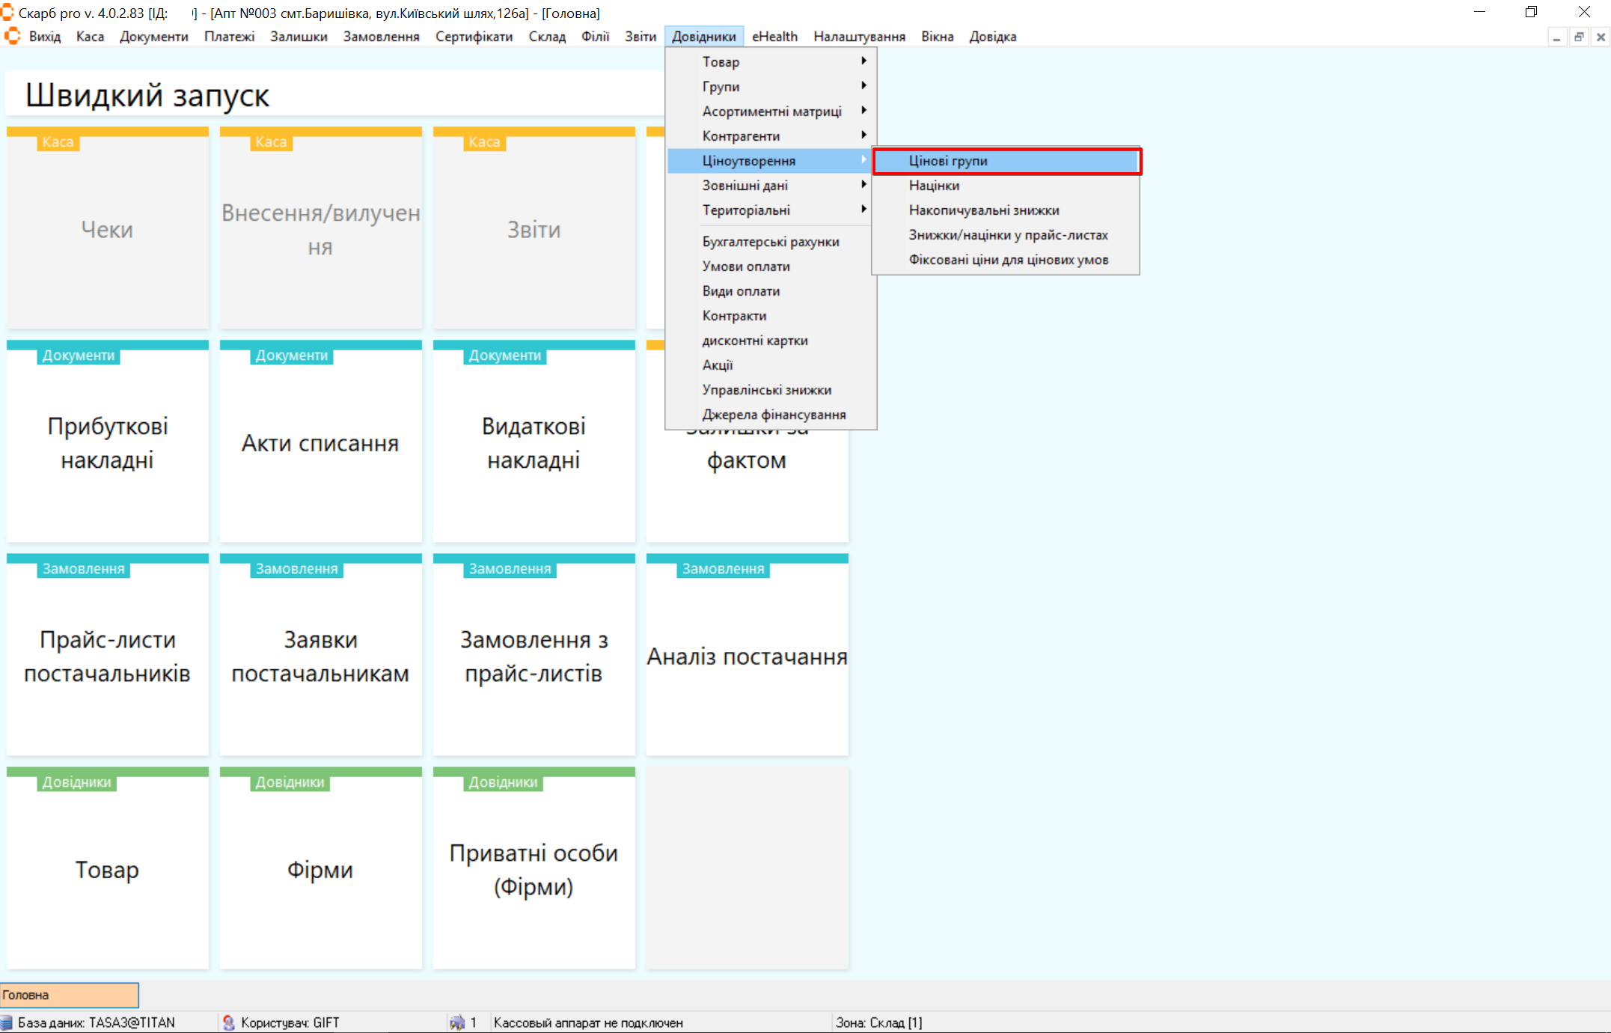This screenshot has height=1033, width=1611.
Task: Open дисконтні картки from the menu
Action: pos(754,341)
